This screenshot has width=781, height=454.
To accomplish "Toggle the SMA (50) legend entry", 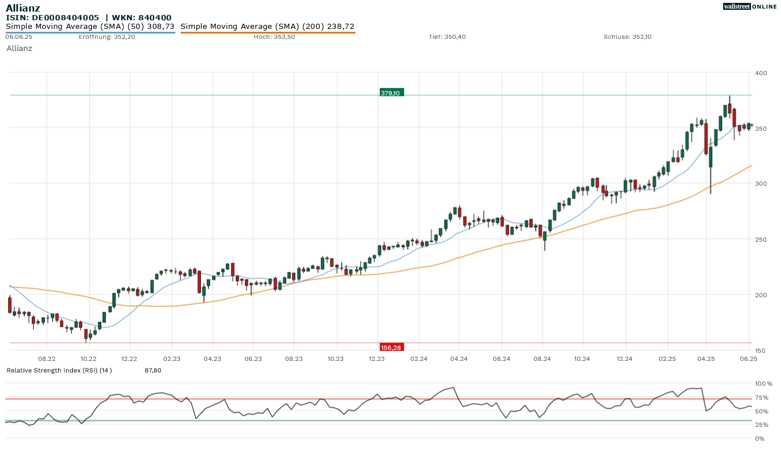I will tap(90, 27).
